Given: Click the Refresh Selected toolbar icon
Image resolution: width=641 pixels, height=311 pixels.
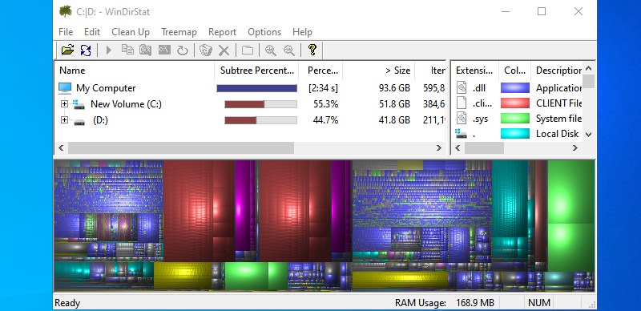Looking at the screenshot, I should click(183, 50).
